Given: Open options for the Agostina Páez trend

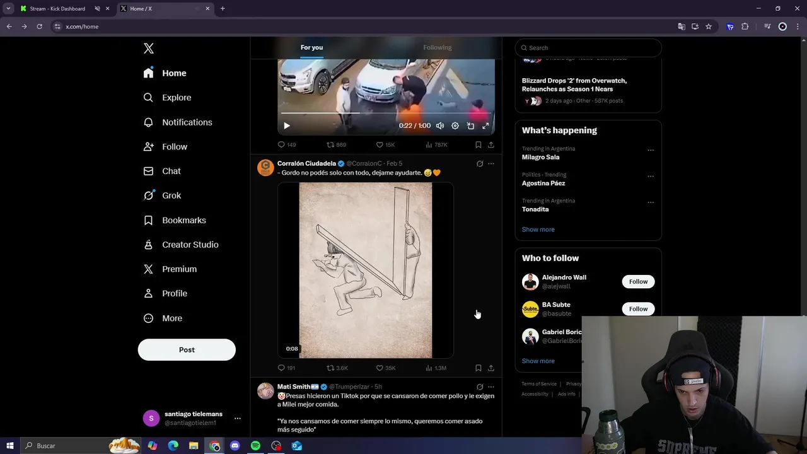Looking at the screenshot, I should tap(651, 176).
